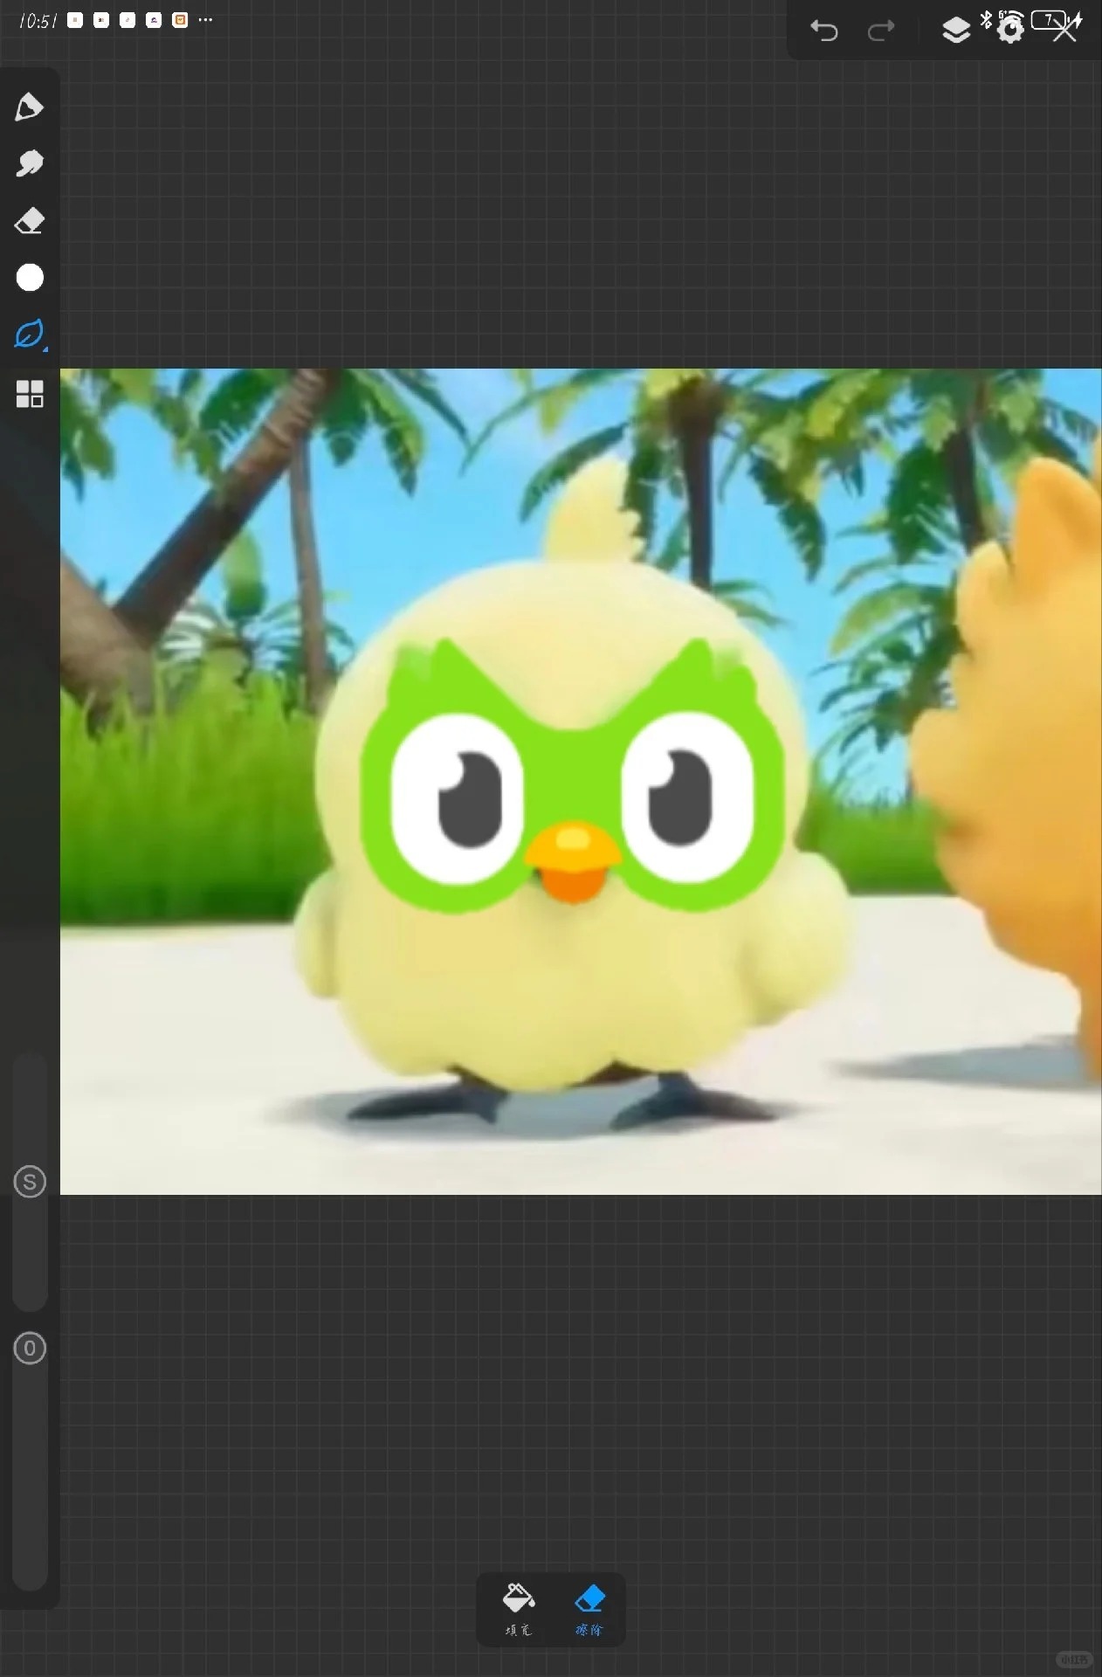Viewport: 1102px width, 1677px height.
Task: Open the four-squares more tools grid
Action: 30,394
